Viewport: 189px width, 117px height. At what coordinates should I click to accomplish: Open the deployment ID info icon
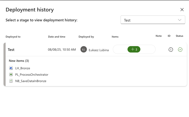click(x=171, y=50)
